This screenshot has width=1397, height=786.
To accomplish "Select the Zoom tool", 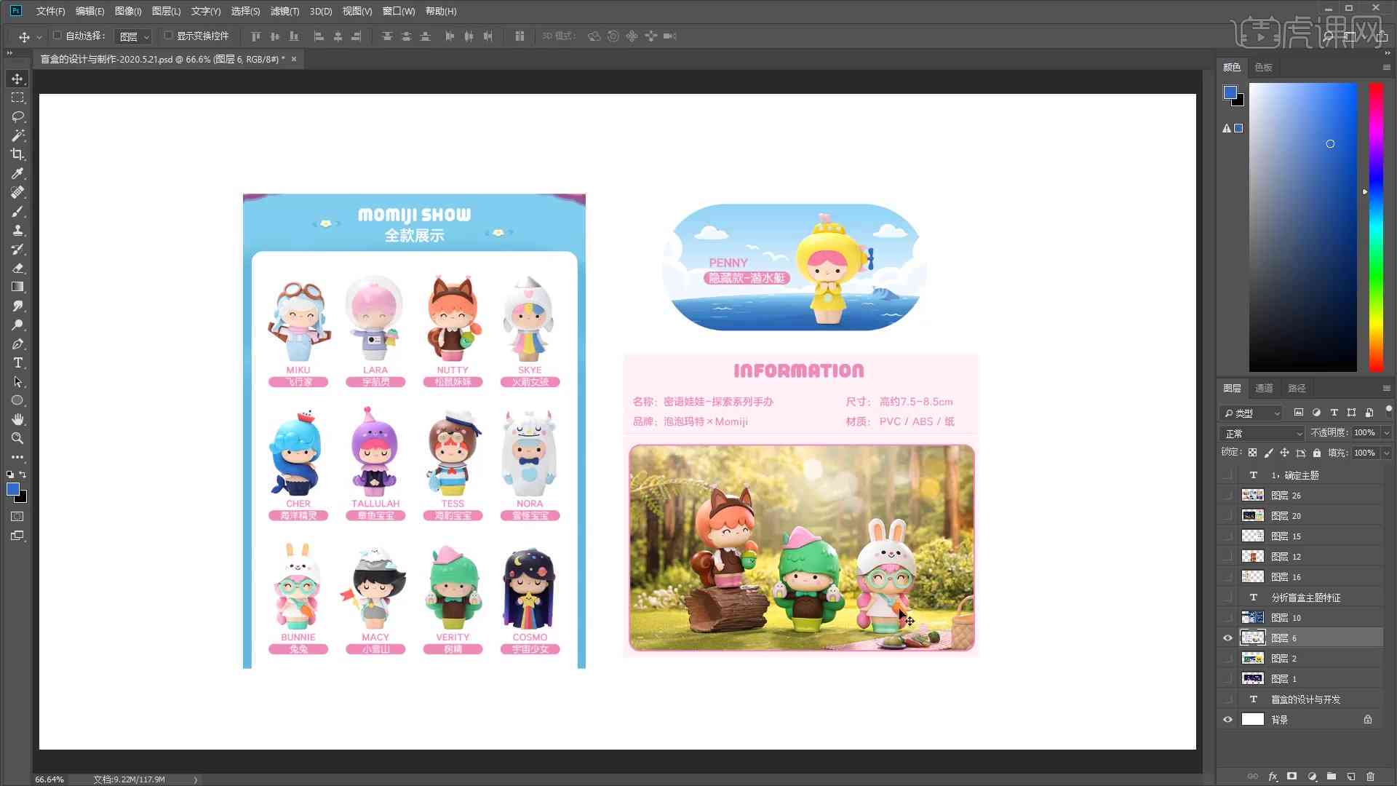I will click(17, 438).
